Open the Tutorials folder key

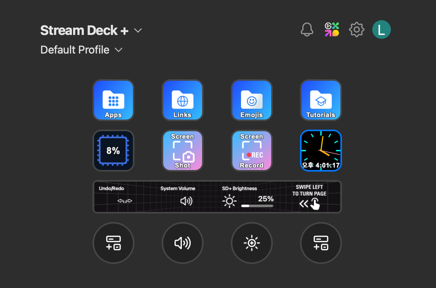[x=321, y=100]
